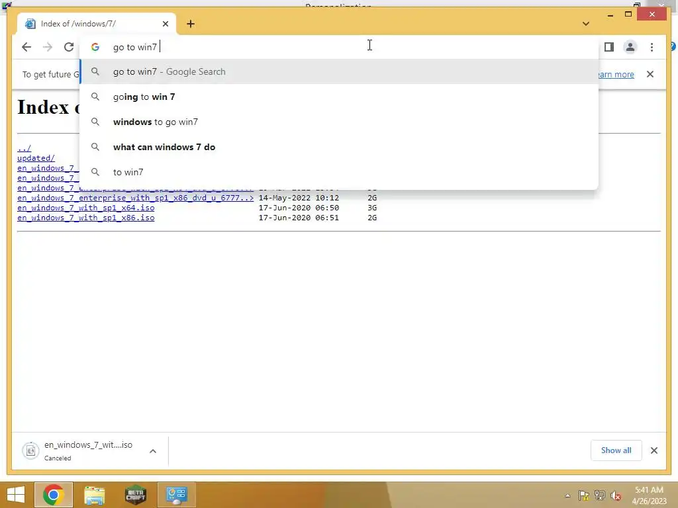This screenshot has width=678, height=508.
Task: Choose 'what can windows 7 do' suggestion
Action: 340,147
